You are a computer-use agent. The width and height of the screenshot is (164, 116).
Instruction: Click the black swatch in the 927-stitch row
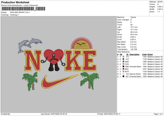(123, 76)
